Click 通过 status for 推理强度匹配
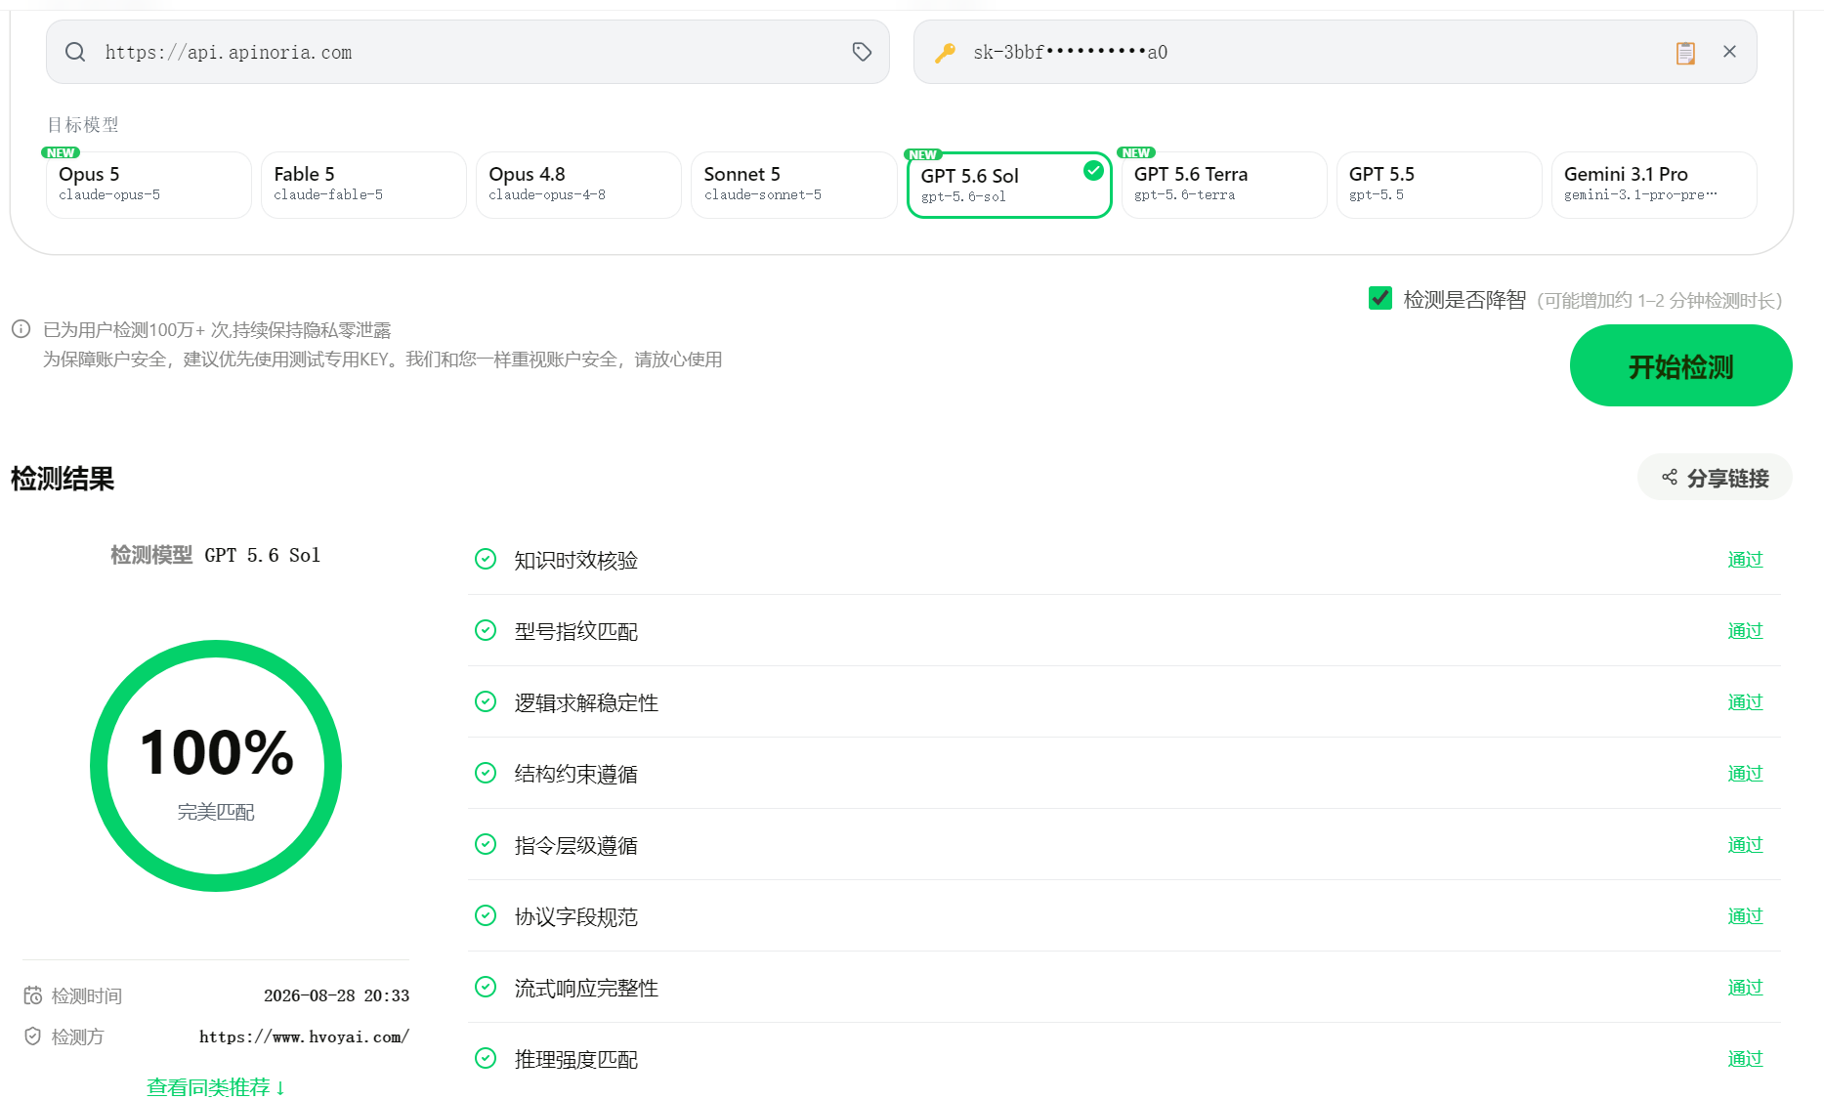Image resolution: width=1824 pixels, height=1100 pixels. [1745, 1059]
